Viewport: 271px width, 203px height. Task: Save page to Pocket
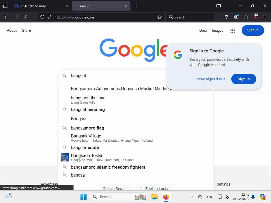[227, 17]
